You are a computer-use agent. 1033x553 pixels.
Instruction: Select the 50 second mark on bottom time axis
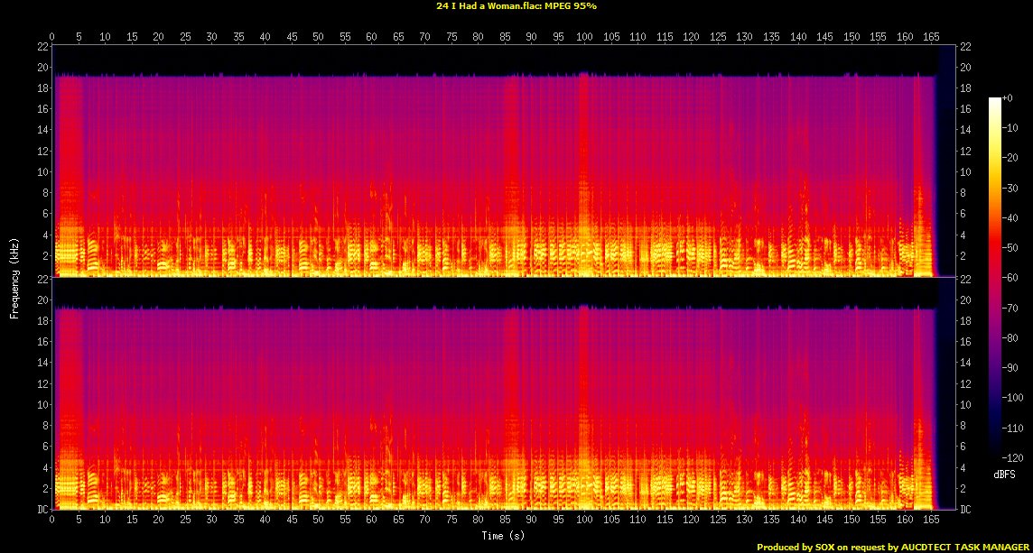[318, 521]
